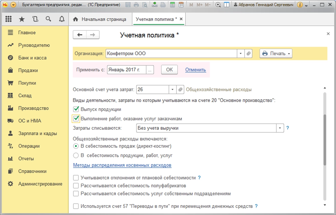
Task: Expand the Печать button dropdown
Action: click(x=289, y=53)
